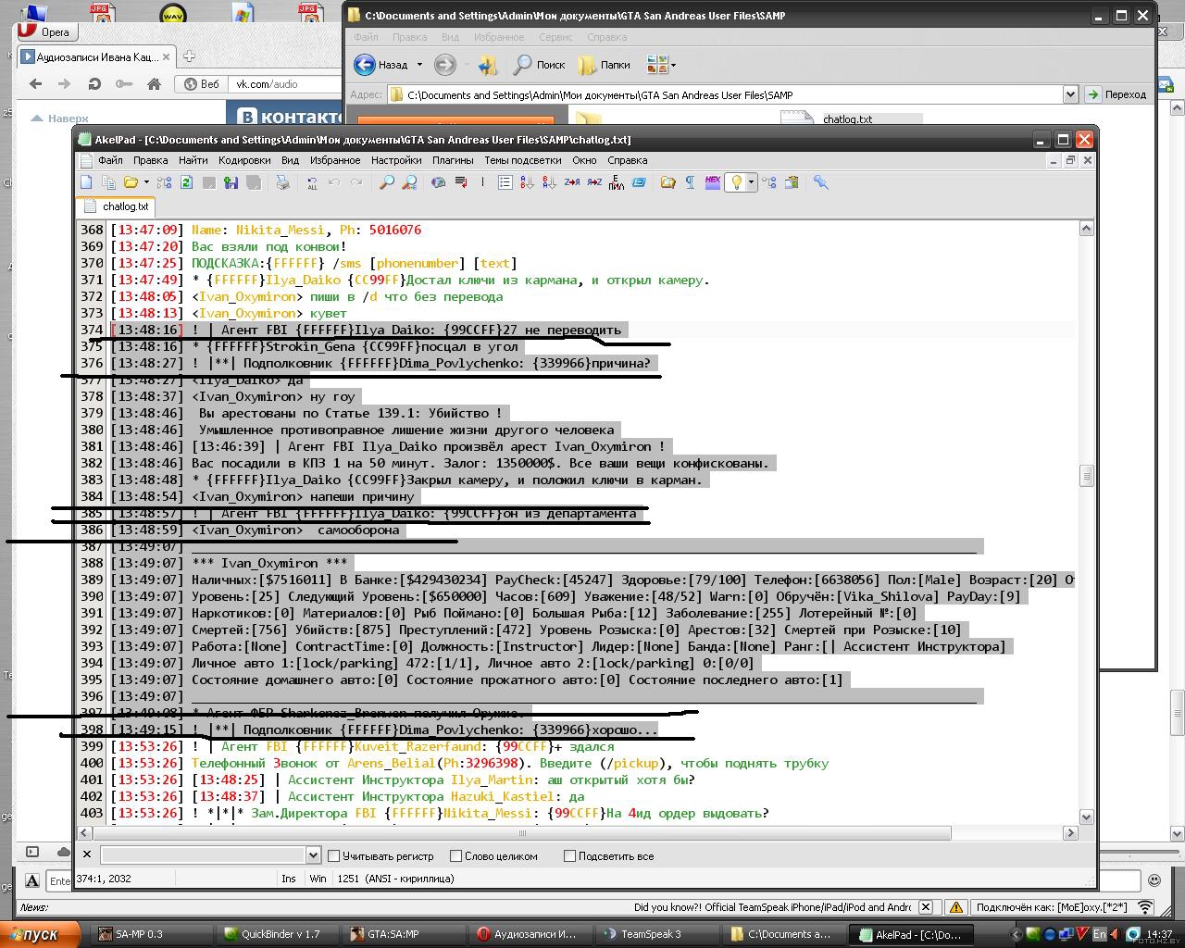Click the Open file folder icon in AkelPad
The width and height of the screenshot is (1185, 948).
pos(131,182)
